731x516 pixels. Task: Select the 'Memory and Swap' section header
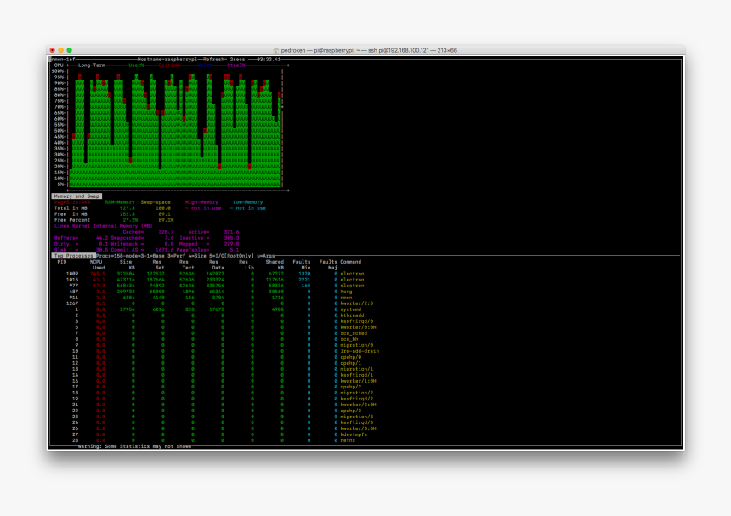[76, 196]
